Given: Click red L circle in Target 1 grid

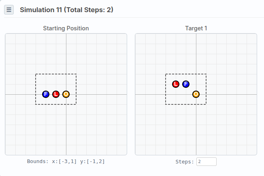Looking at the screenshot, I should pos(176,84).
